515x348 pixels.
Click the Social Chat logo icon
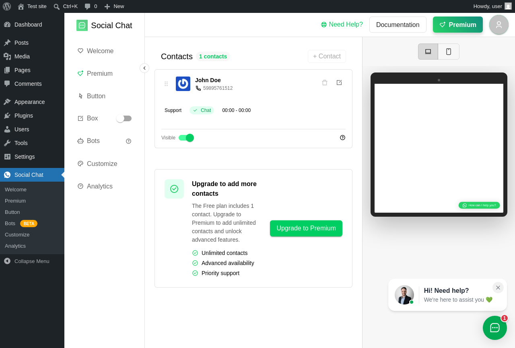(x=82, y=25)
